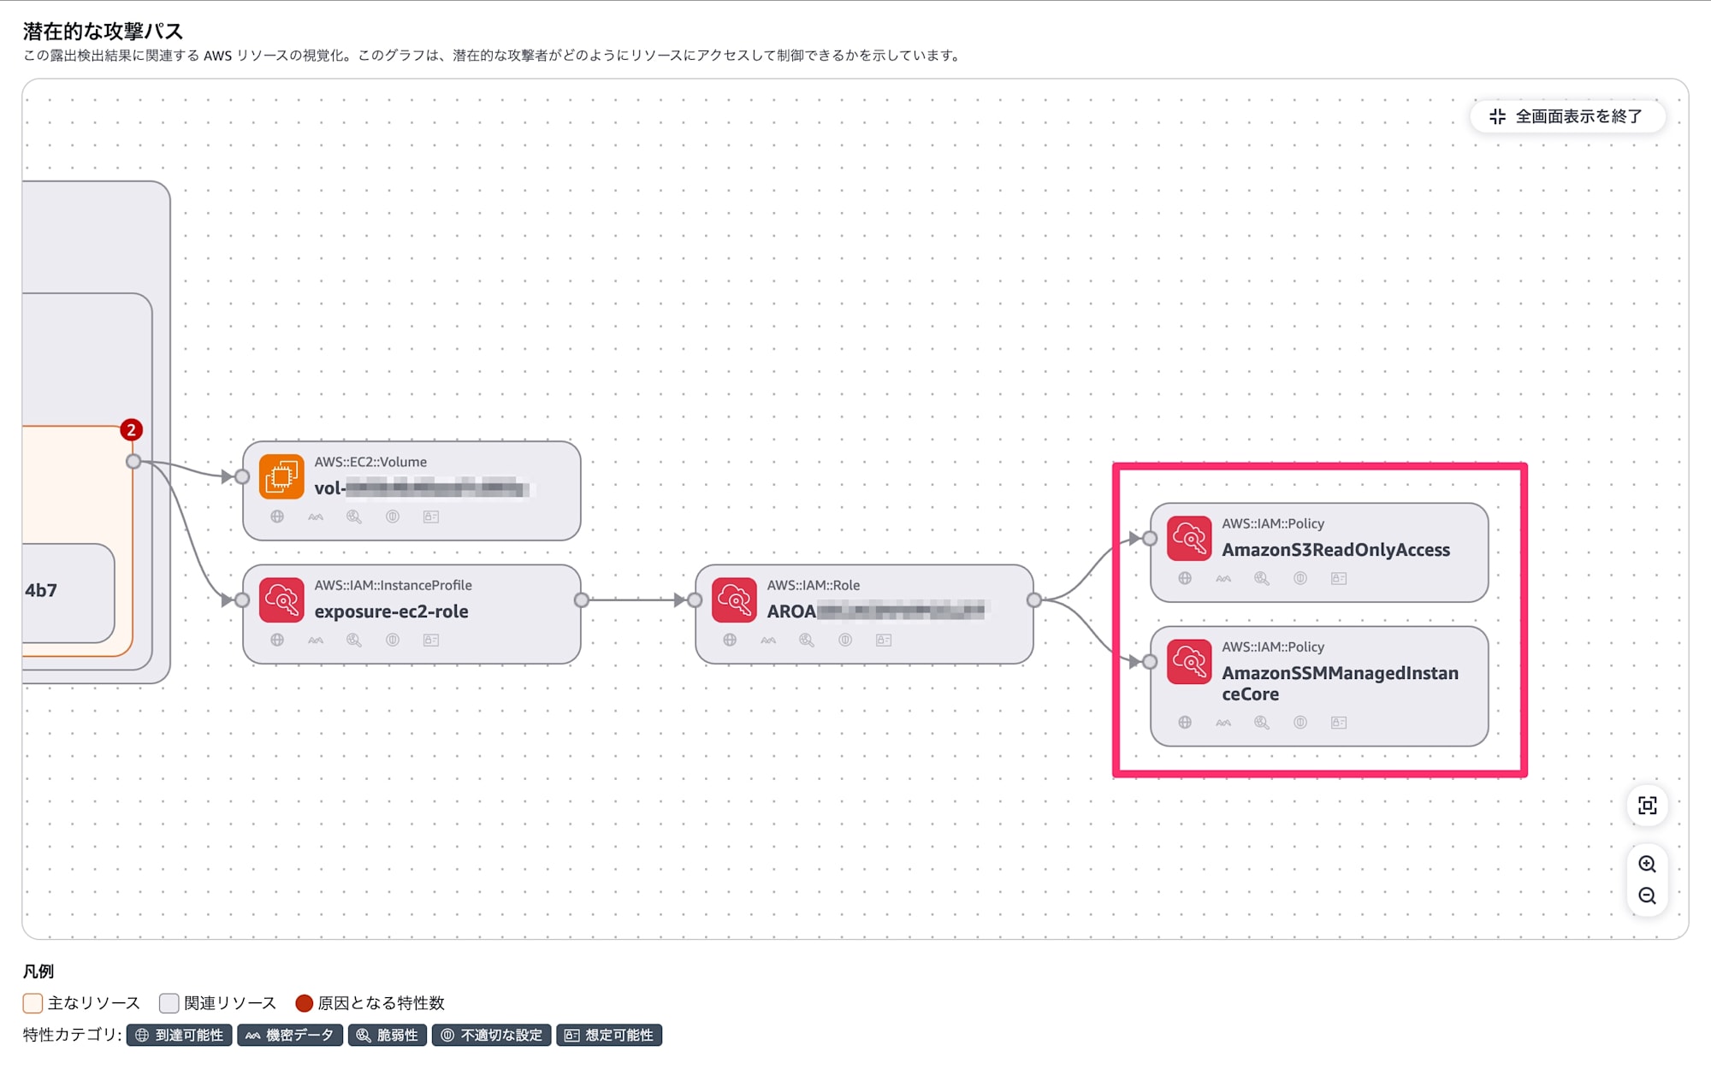The height and width of the screenshot is (1069, 1711).
Task: Click the AWS::IAM::Role type label
Action: [814, 585]
